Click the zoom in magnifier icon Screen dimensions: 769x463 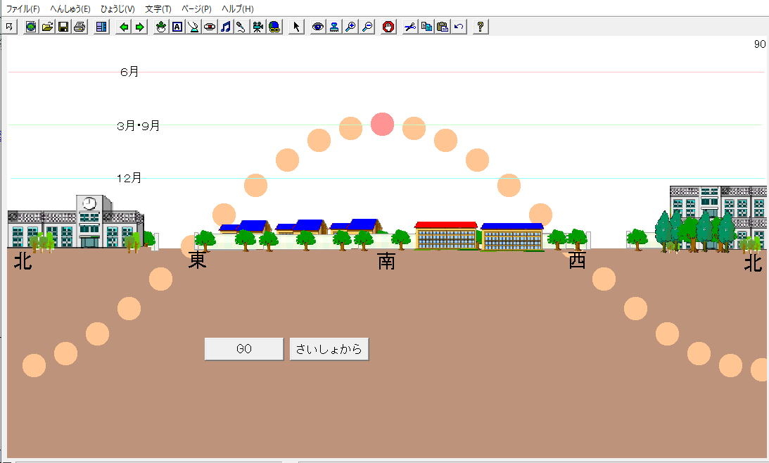tap(350, 27)
